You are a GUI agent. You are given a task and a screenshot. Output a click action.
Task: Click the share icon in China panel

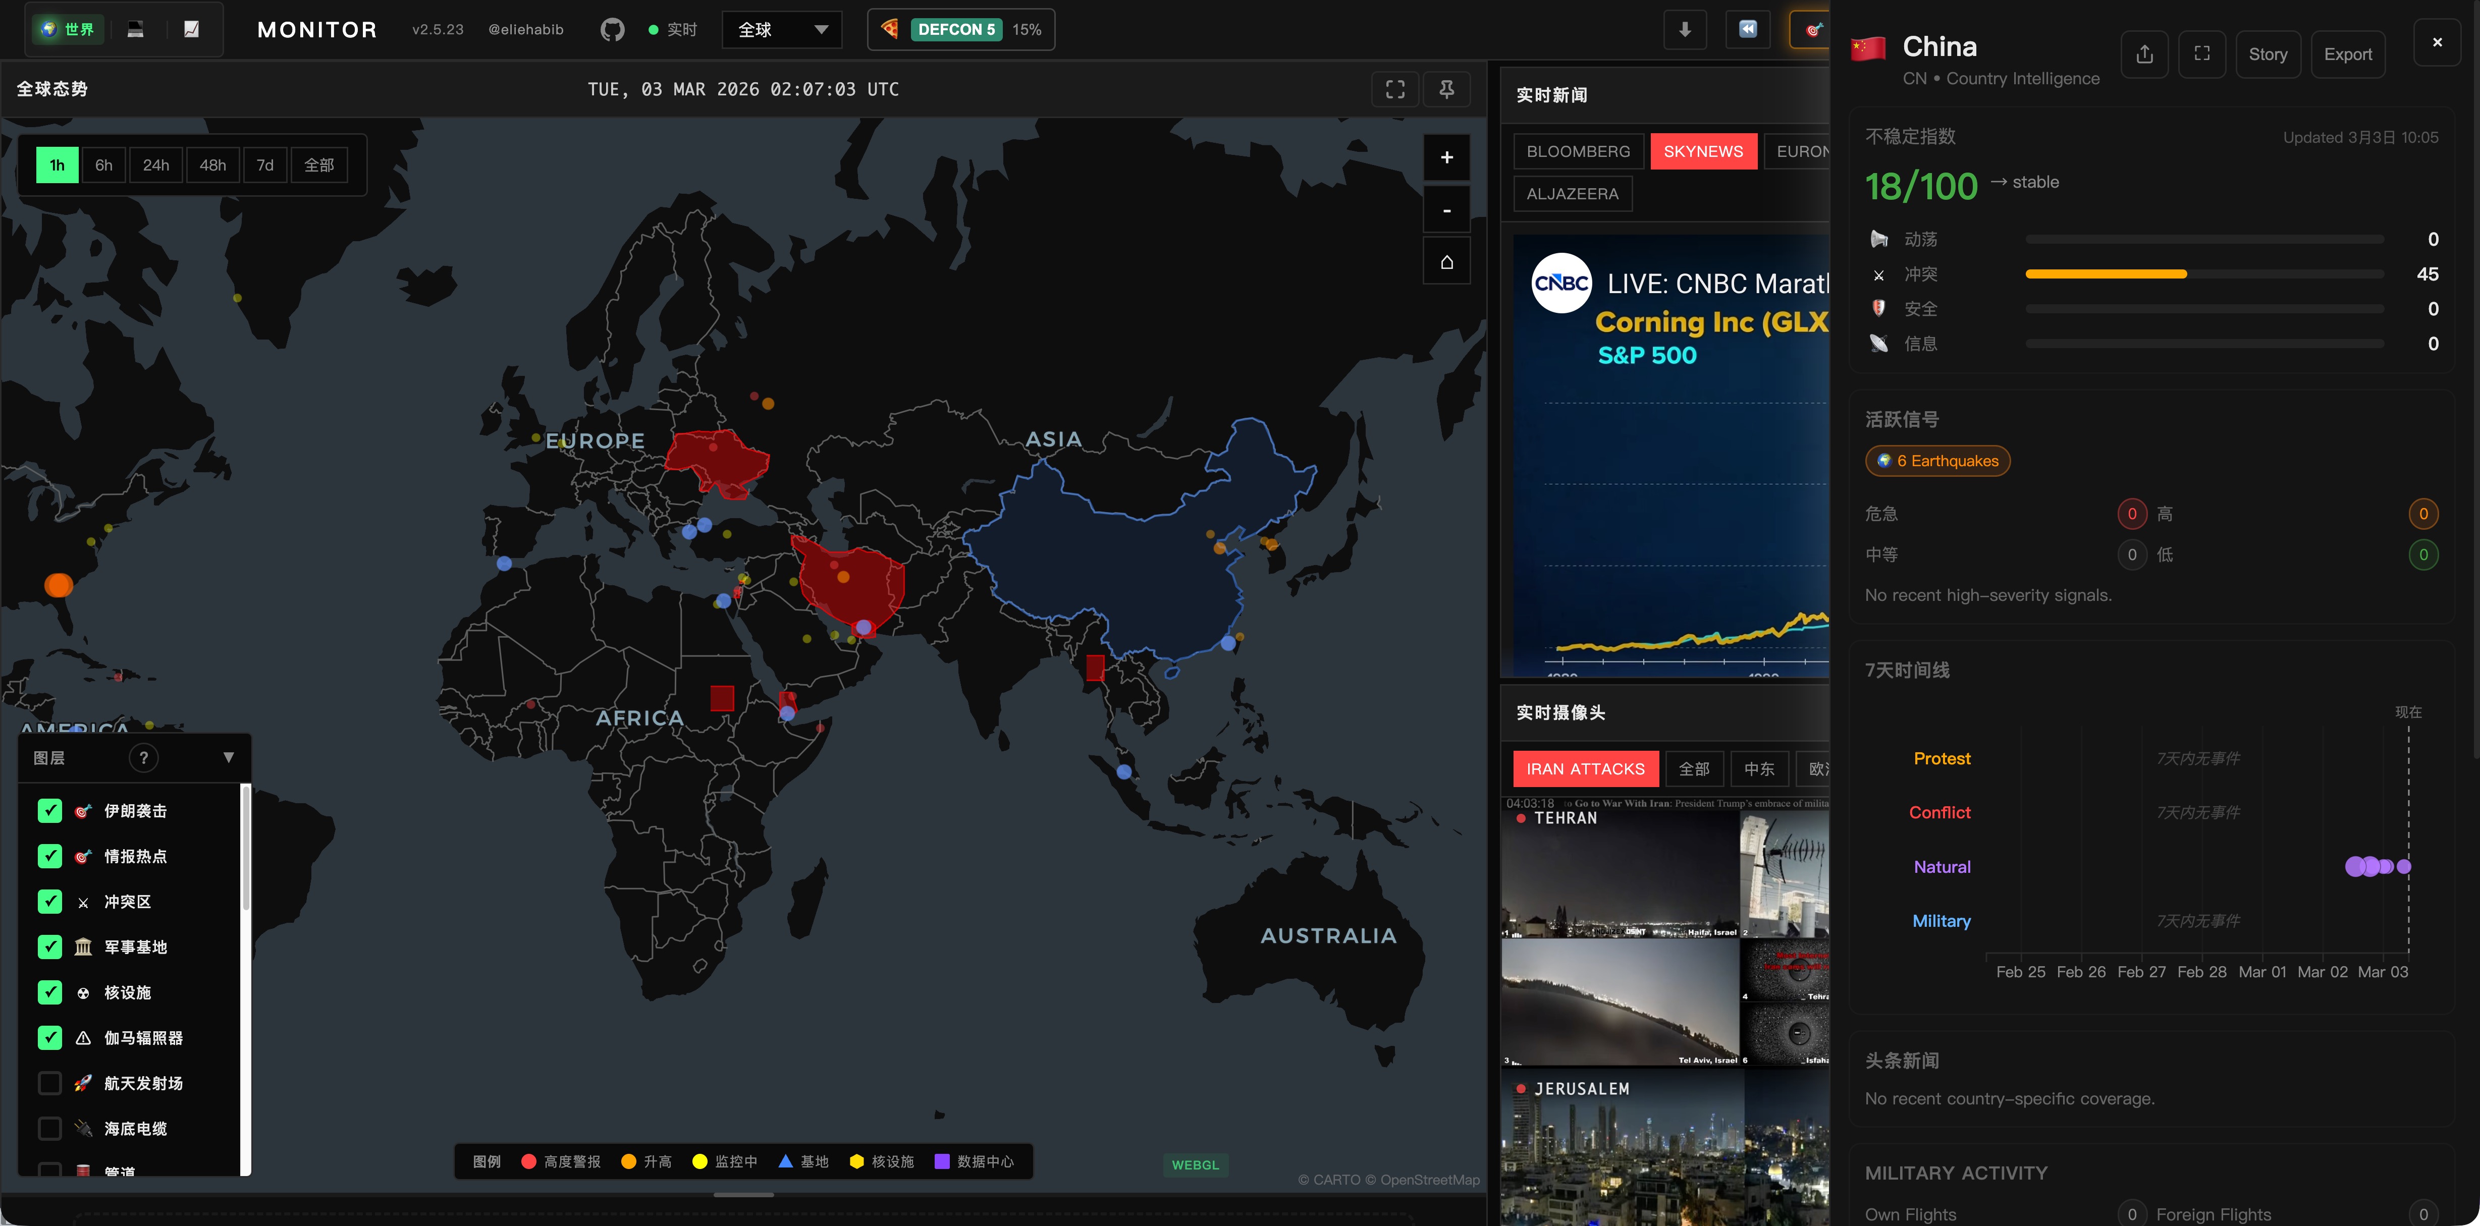point(2144,54)
